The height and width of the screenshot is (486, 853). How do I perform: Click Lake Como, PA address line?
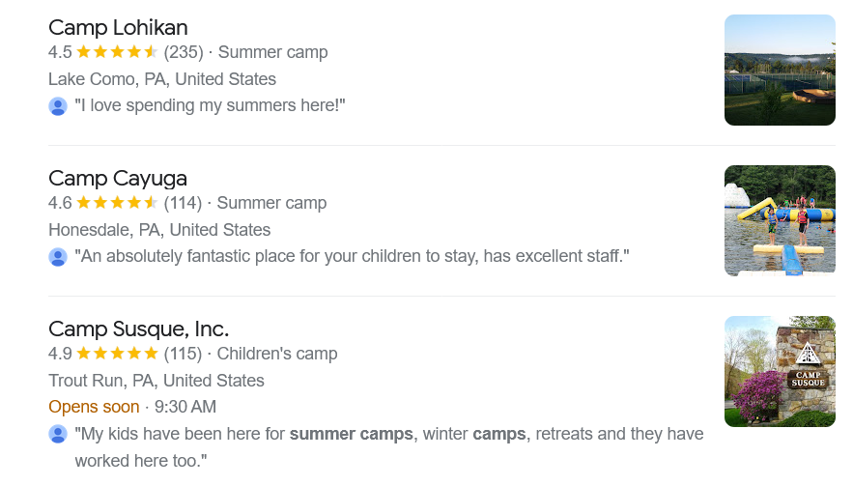point(162,79)
